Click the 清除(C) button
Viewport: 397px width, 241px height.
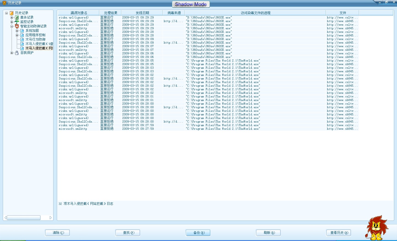point(57,233)
